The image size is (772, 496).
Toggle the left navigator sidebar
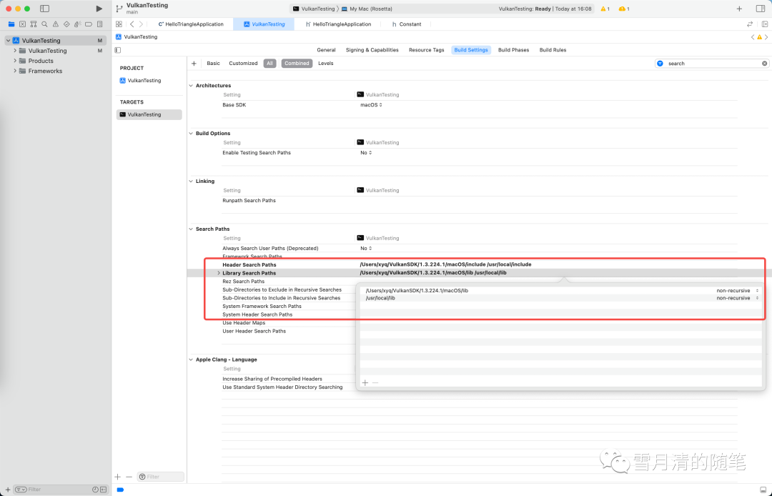coord(44,9)
